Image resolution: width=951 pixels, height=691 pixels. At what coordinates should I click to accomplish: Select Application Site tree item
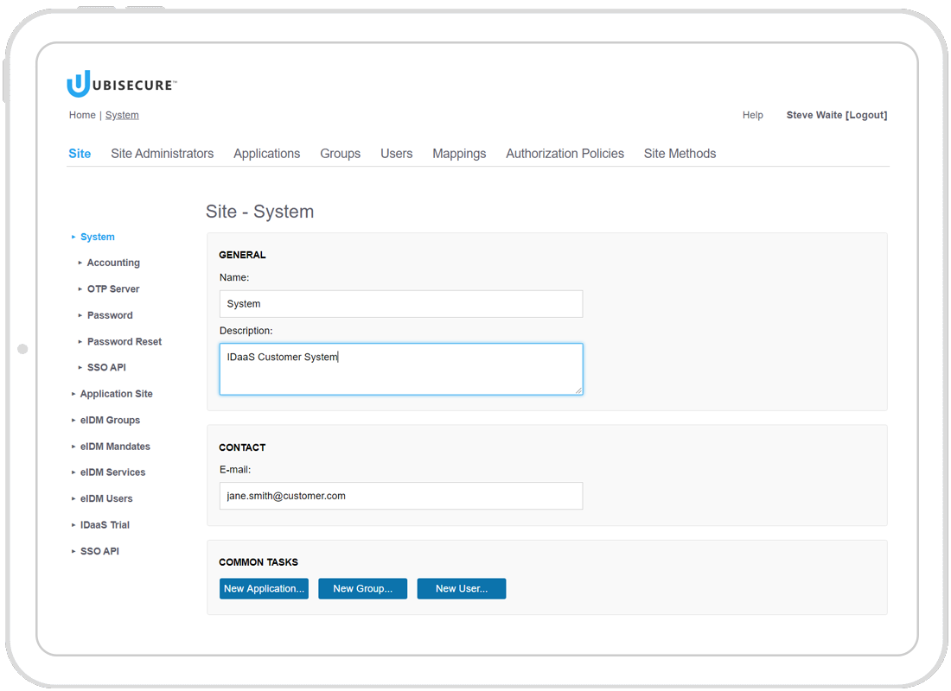[x=117, y=394]
